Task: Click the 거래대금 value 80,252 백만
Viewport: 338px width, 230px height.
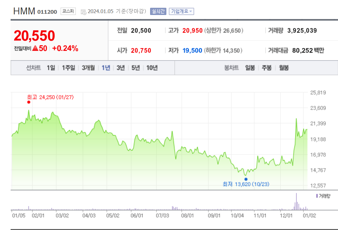Action: (308, 51)
